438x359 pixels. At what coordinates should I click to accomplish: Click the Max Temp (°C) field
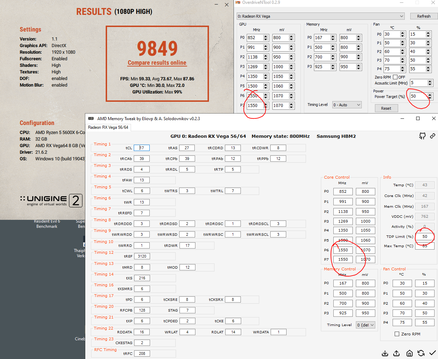(425, 246)
